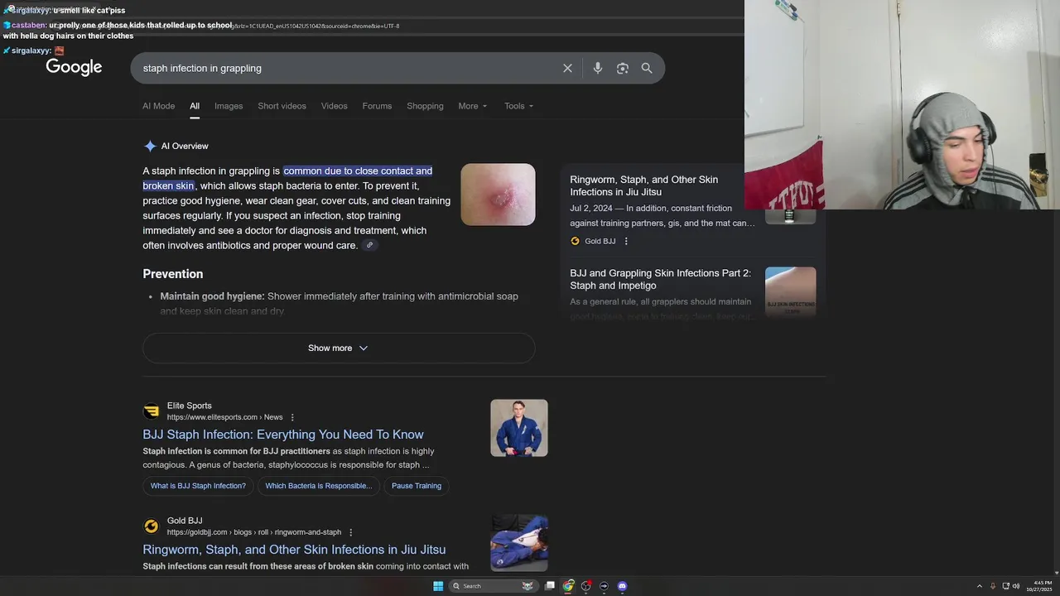This screenshot has width=1060, height=596.
Task: Select the All results tab
Action: coord(195,106)
